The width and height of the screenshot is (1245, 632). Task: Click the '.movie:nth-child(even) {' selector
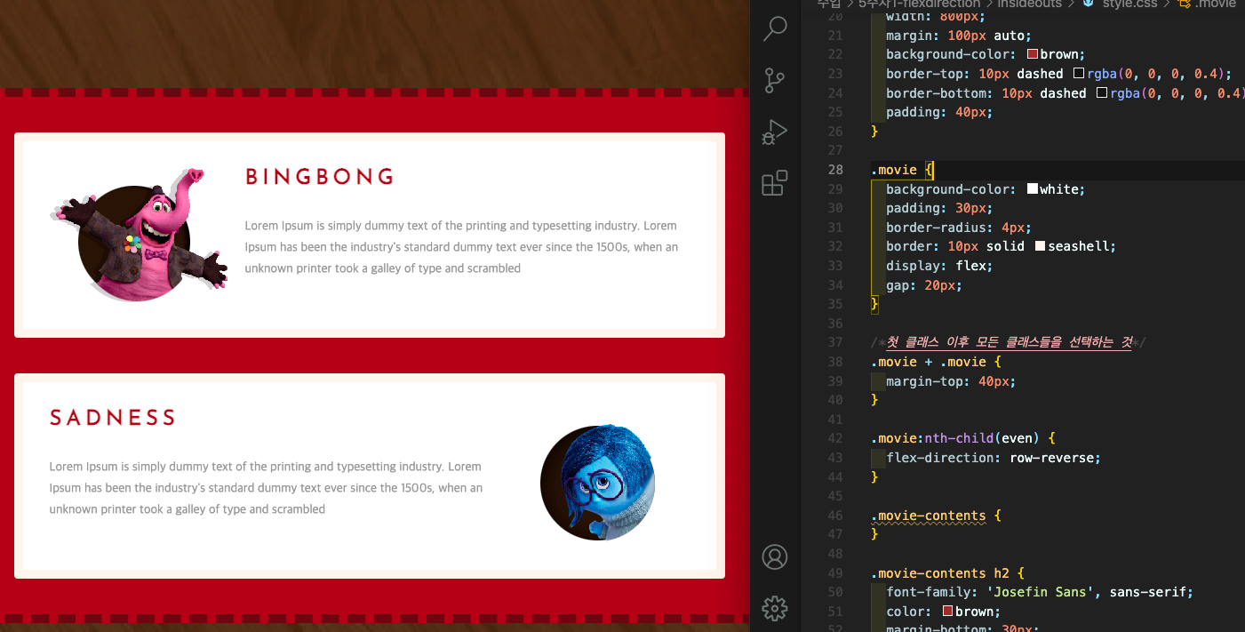pyautogui.click(x=962, y=438)
